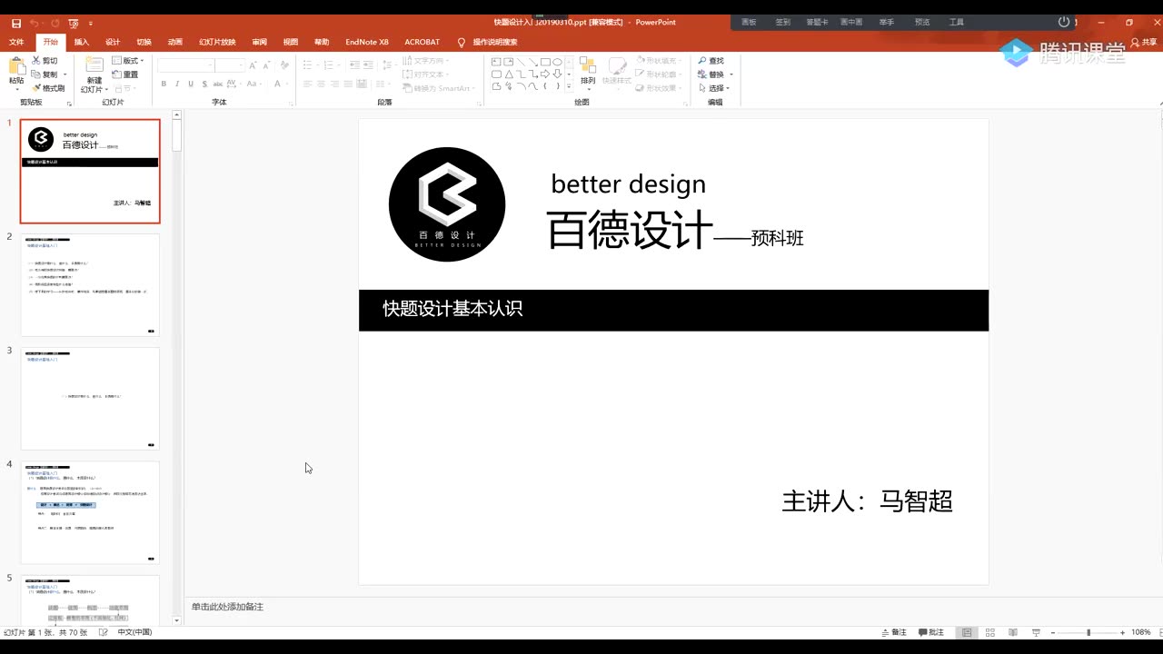Viewport: 1163px width, 654px height.
Task: Center-align text in paragraph group
Action: click(x=321, y=84)
